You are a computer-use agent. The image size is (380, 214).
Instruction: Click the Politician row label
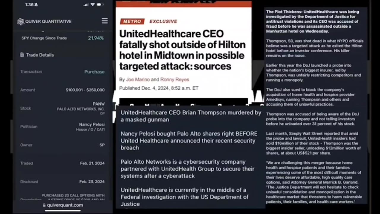click(x=29, y=127)
